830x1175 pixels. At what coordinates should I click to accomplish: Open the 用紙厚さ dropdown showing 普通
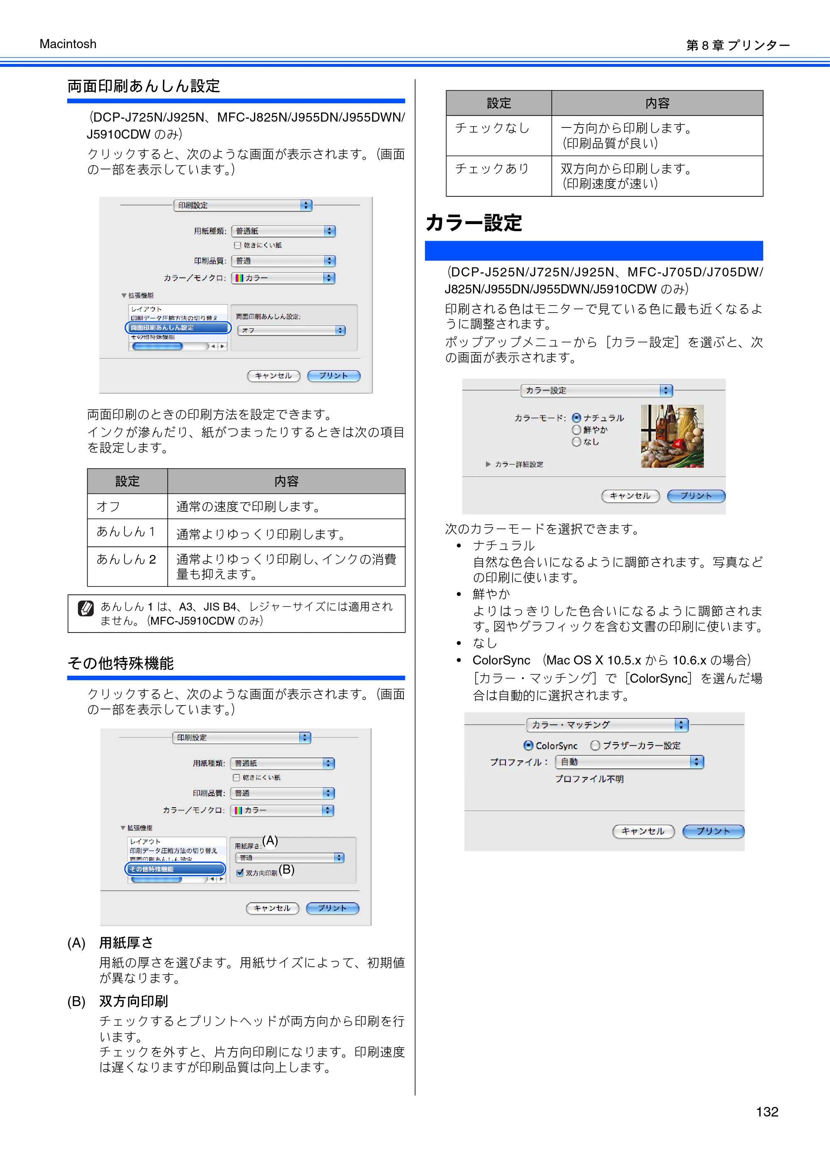click(290, 858)
